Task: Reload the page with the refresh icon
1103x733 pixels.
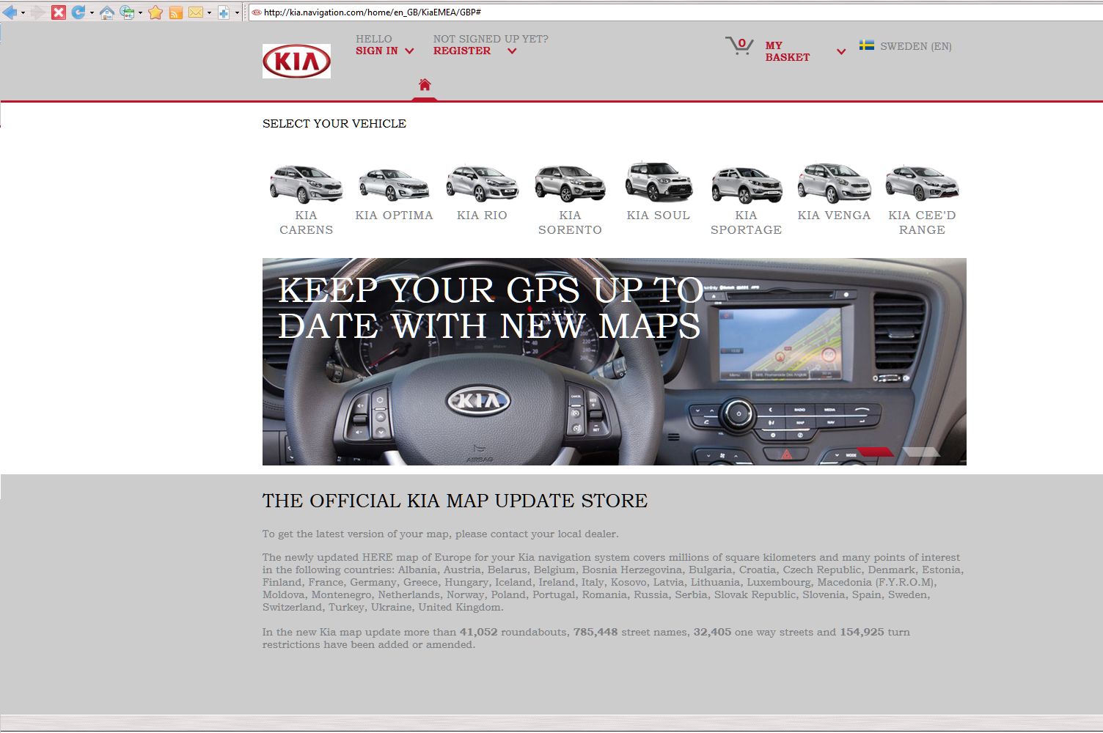Action: [78, 12]
